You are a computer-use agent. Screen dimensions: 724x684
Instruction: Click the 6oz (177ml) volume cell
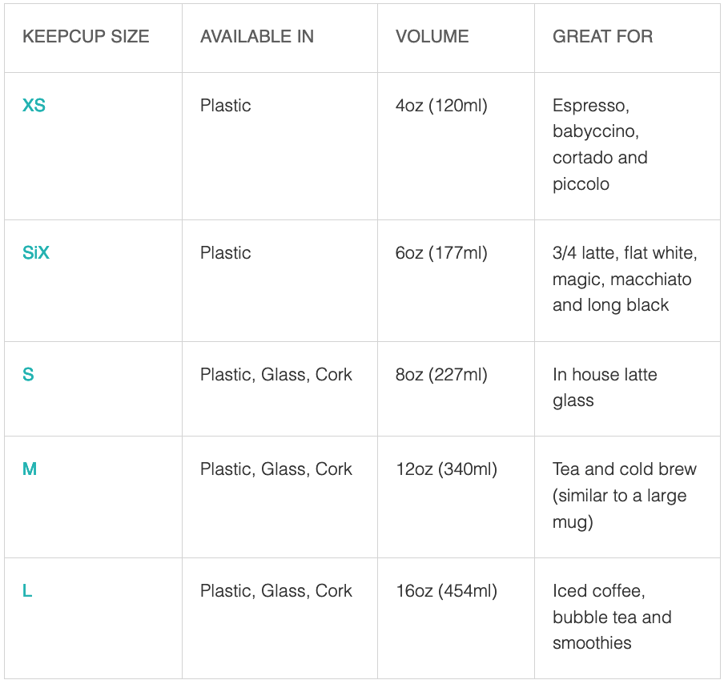(441, 253)
